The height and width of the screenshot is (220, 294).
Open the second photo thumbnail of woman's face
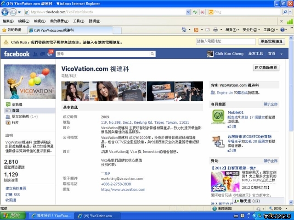coord(104,91)
